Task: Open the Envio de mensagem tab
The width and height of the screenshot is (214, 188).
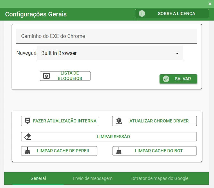Action: [93, 178]
